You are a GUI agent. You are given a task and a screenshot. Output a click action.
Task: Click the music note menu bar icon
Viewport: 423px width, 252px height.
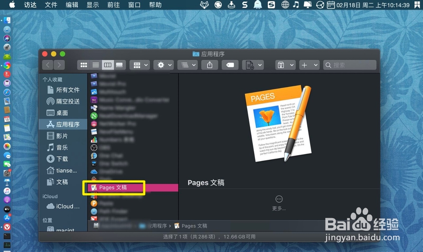[296, 5]
